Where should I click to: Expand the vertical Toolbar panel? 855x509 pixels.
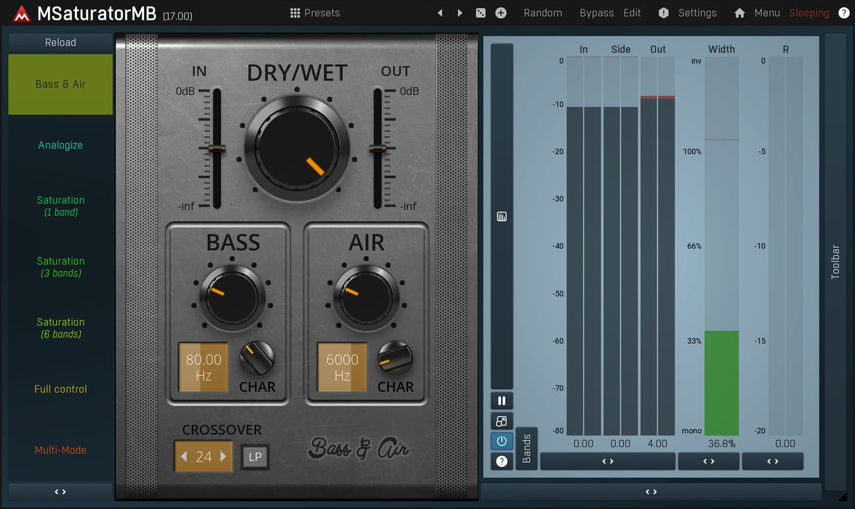click(x=835, y=262)
